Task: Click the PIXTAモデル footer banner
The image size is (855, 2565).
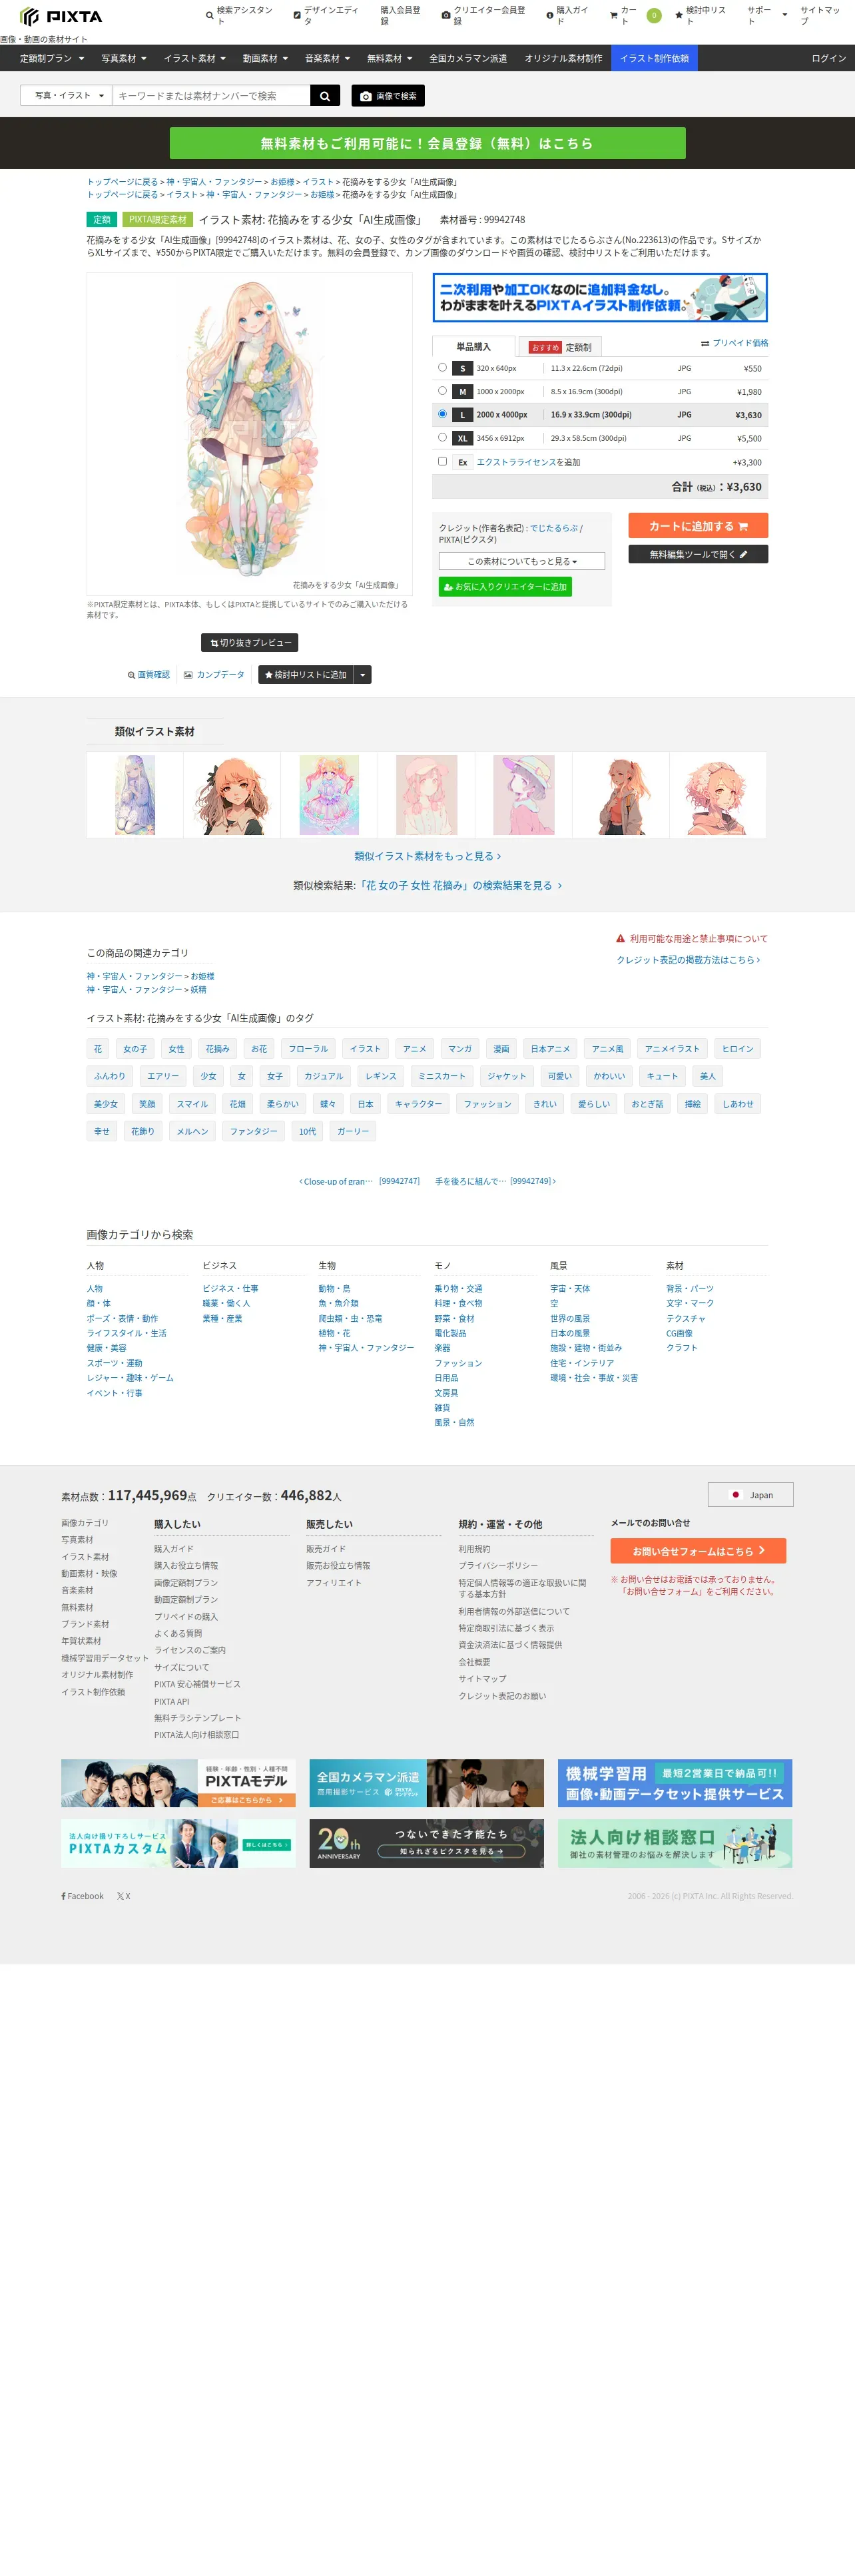Action: (178, 1783)
